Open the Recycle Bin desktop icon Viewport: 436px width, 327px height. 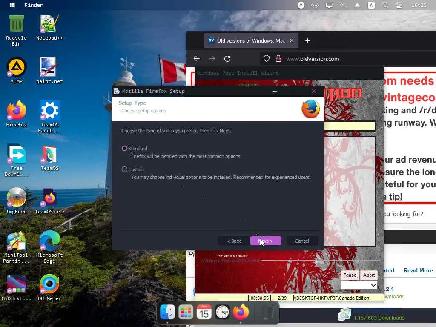(17, 30)
